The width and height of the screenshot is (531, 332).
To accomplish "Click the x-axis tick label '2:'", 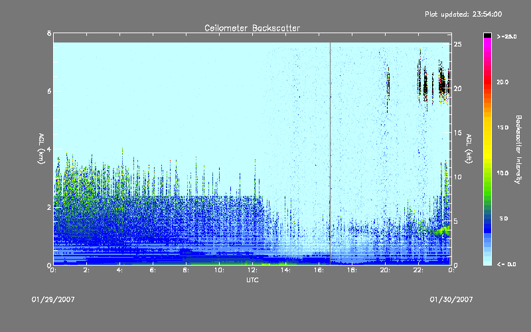I will pyautogui.click(x=87, y=270).
